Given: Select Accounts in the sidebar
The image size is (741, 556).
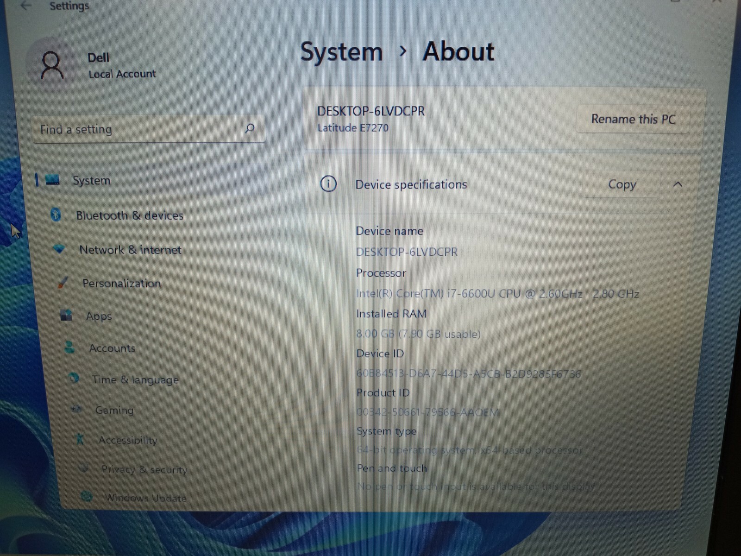Looking at the screenshot, I should click(113, 348).
